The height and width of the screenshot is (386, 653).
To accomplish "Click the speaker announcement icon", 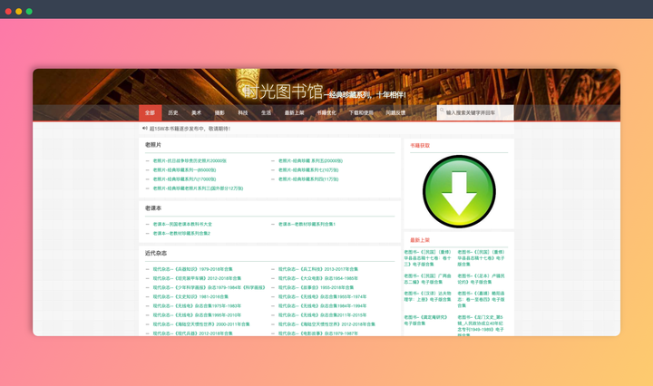I will [x=145, y=129].
